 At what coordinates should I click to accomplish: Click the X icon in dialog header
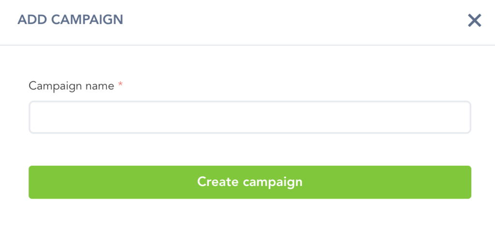click(x=474, y=20)
